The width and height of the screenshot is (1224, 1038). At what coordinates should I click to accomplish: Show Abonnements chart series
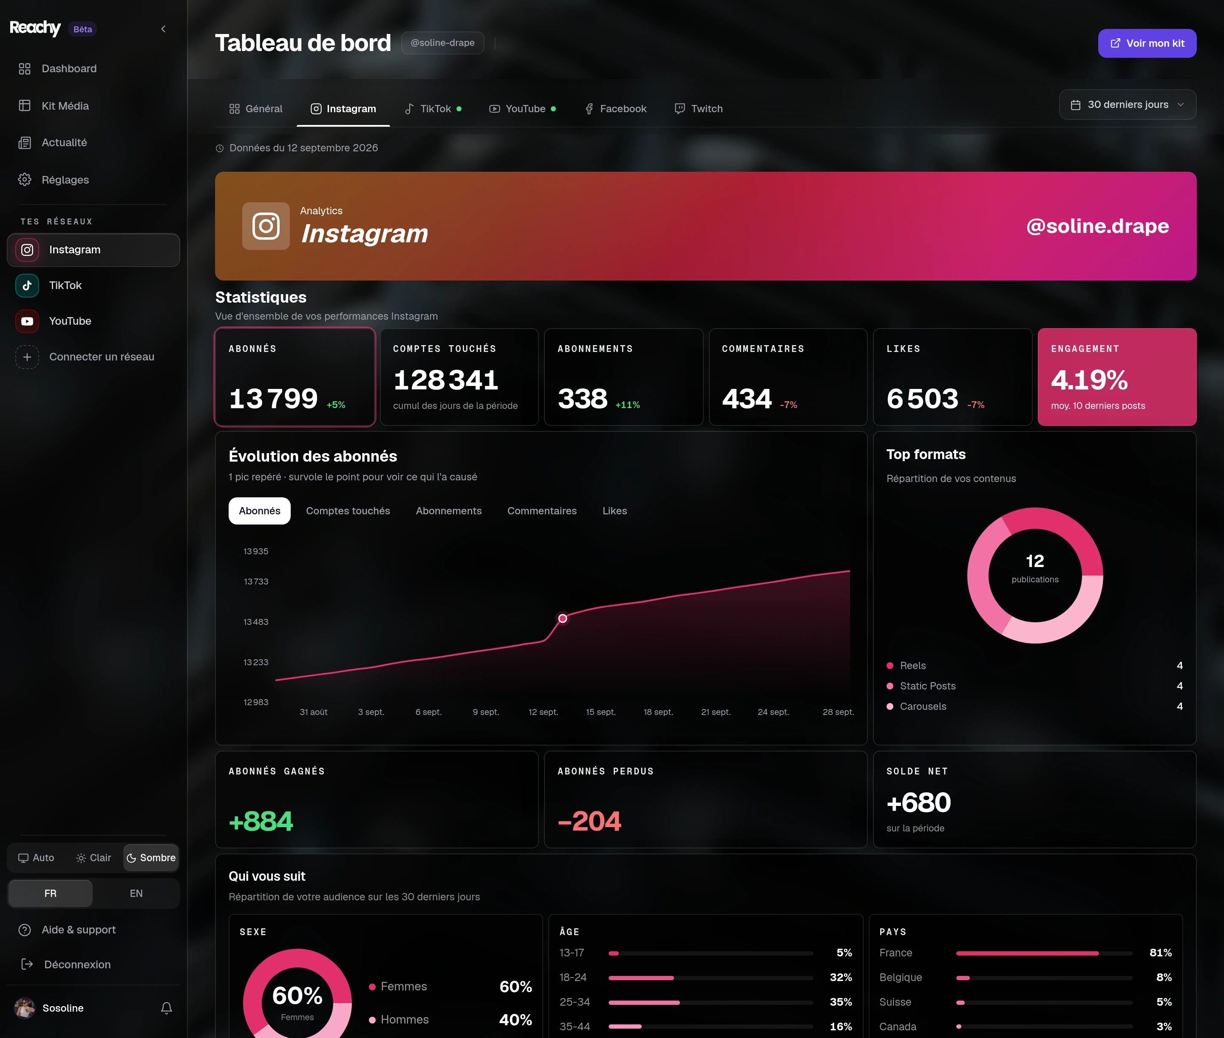pos(448,511)
